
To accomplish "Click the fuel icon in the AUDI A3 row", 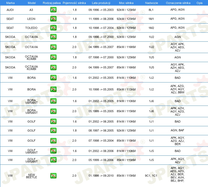I will [x=53, y=10].
